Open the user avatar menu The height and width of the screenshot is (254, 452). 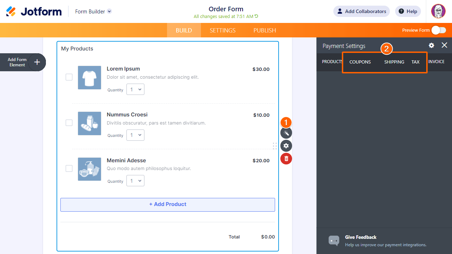point(438,11)
